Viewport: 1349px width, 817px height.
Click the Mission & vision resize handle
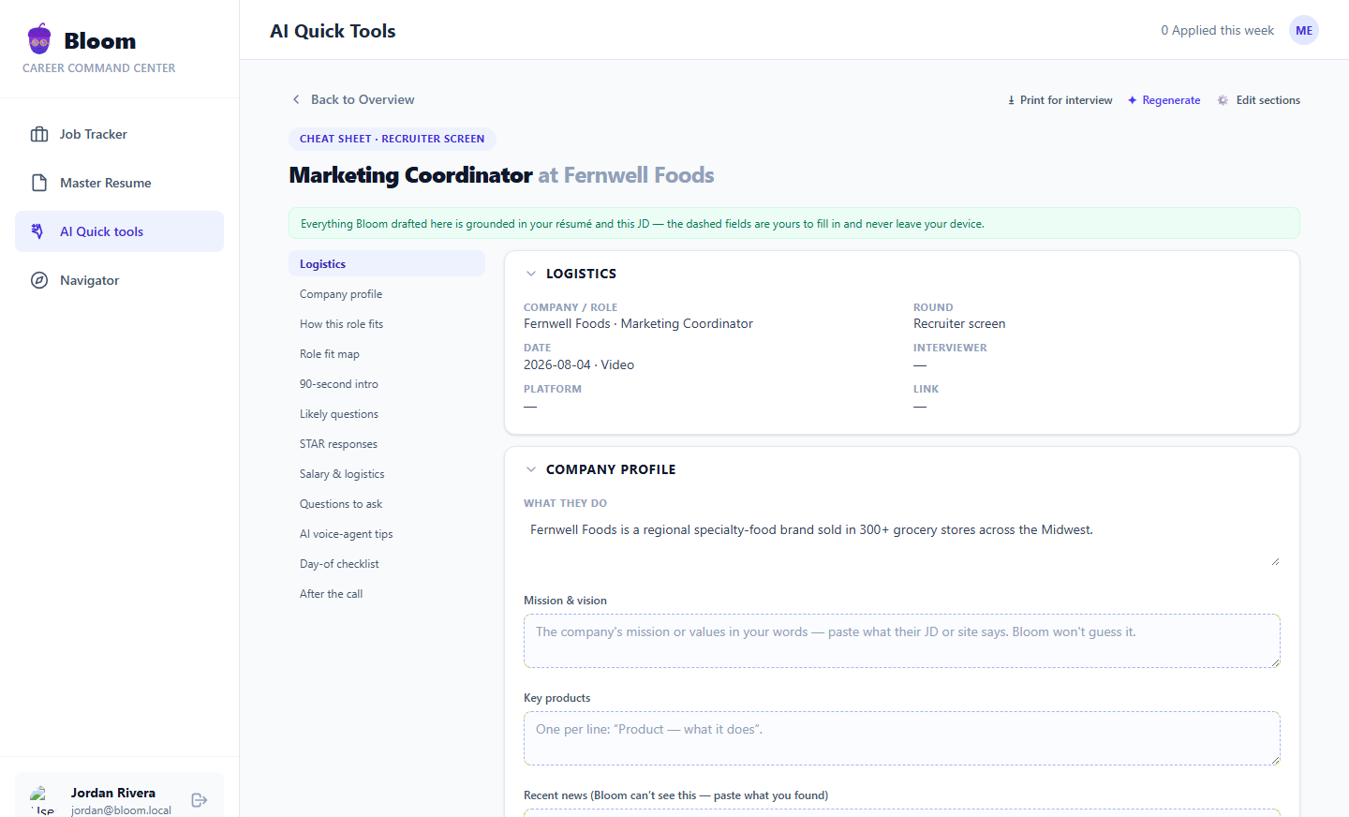click(x=1275, y=662)
